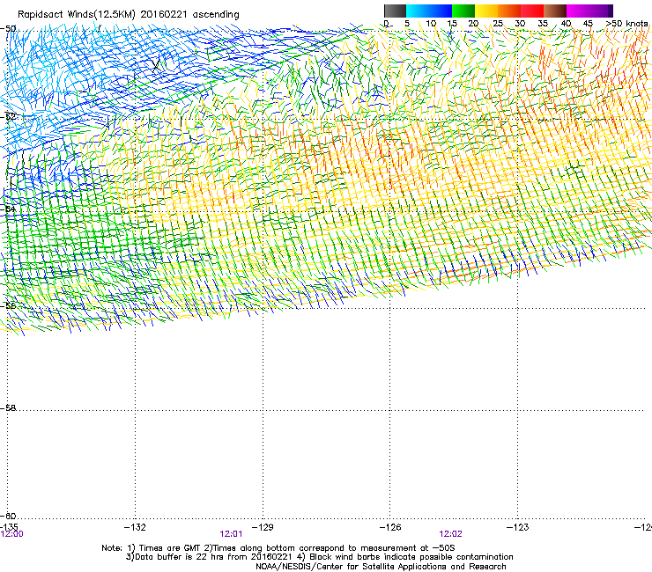Click the '35' label under the color scale
Viewport: 652px width, 572px height.
pyautogui.click(x=543, y=23)
